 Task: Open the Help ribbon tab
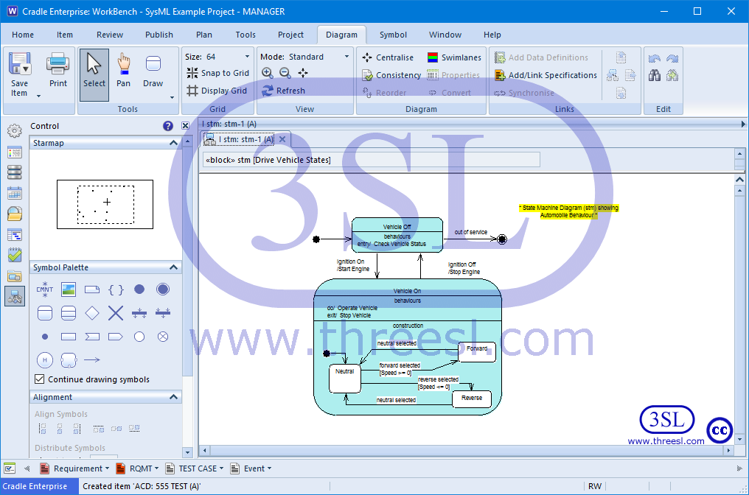pos(492,35)
